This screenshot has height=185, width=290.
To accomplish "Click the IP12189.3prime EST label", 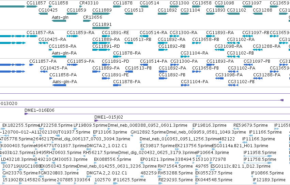I will pyautogui.click(x=269, y=180).
